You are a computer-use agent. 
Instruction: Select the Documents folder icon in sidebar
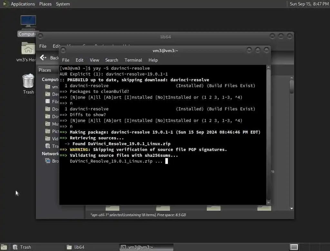(48, 109)
